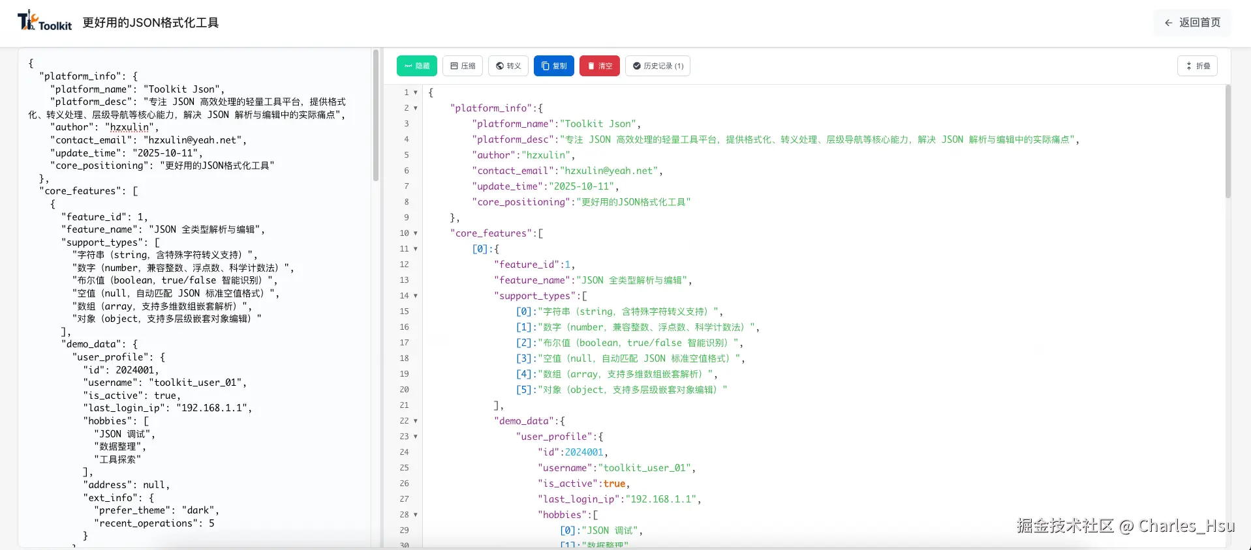Image resolution: width=1251 pixels, height=550 pixels.
Task: Collapse user_profile fold arrow on line 23
Action: (x=416, y=437)
